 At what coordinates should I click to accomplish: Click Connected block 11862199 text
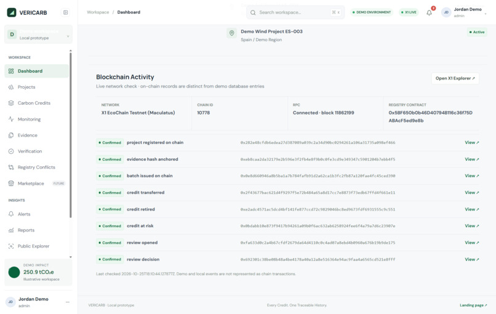(x=323, y=113)
